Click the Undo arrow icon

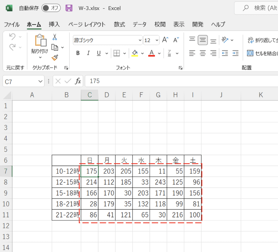12,37
